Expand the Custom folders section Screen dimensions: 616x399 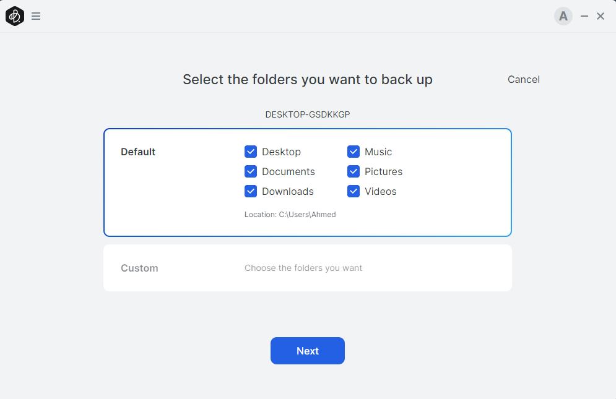[x=139, y=268]
